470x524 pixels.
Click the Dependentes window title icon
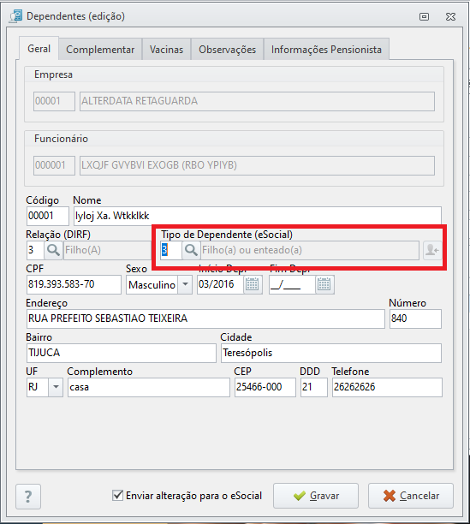pos(15,16)
